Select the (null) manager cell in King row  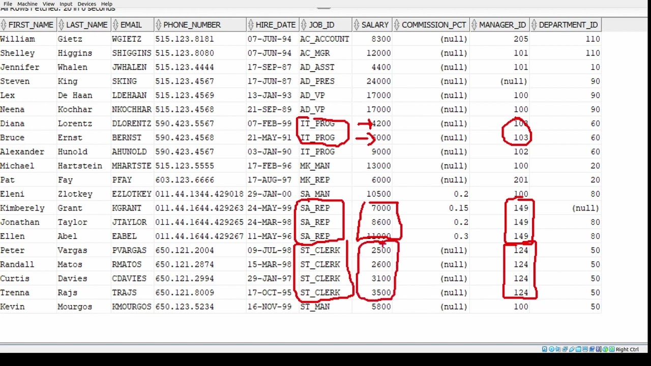[514, 81]
